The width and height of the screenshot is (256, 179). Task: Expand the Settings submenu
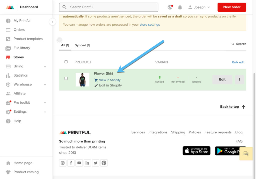point(45,112)
